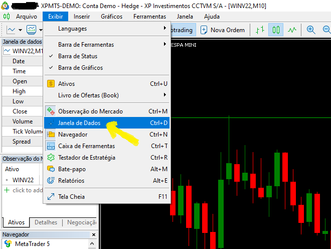The image size is (331, 249).
Task: Switch to the Negociação tab
Action: click(x=82, y=222)
